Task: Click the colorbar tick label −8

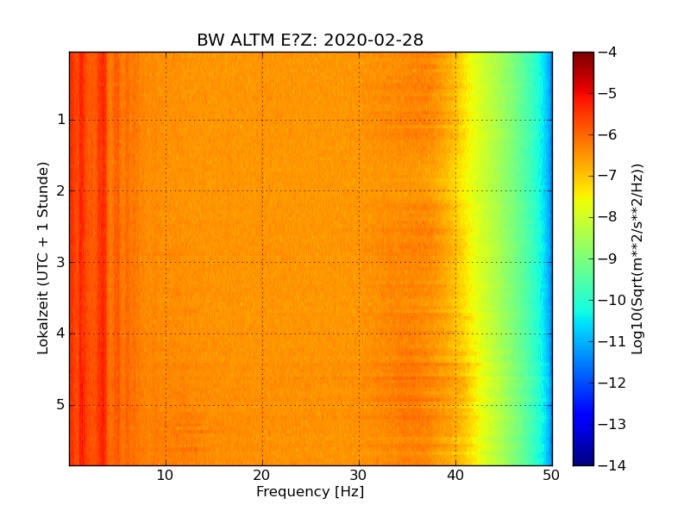Action: tap(608, 217)
